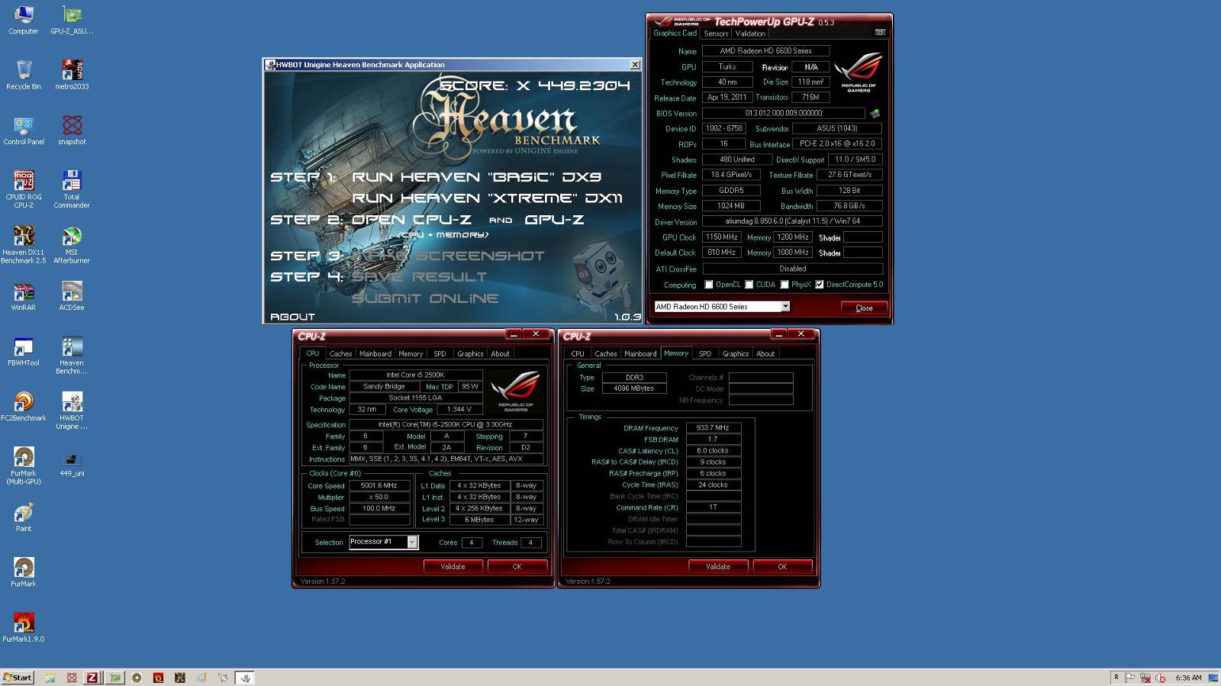Image resolution: width=1221 pixels, height=686 pixels.
Task: Click GPU-Z link in HWBOT step 2
Action: point(555,220)
